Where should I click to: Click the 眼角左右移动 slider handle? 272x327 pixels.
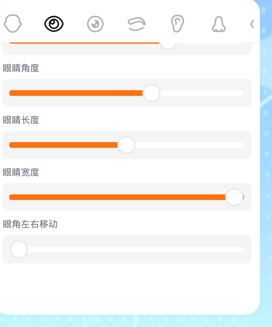coord(19,249)
